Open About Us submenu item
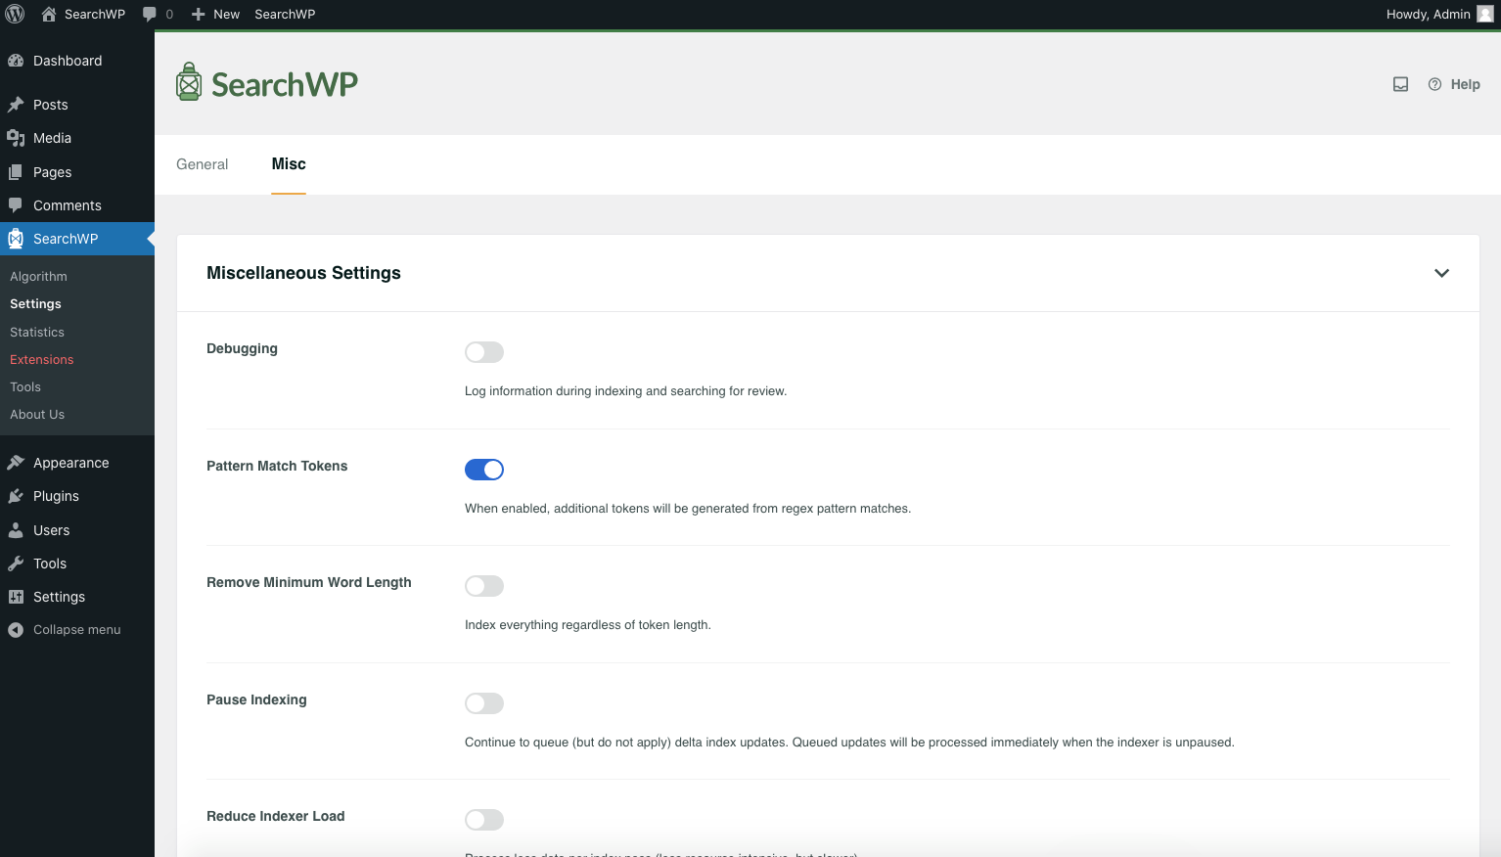1501x857 pixels. [37, 415]
